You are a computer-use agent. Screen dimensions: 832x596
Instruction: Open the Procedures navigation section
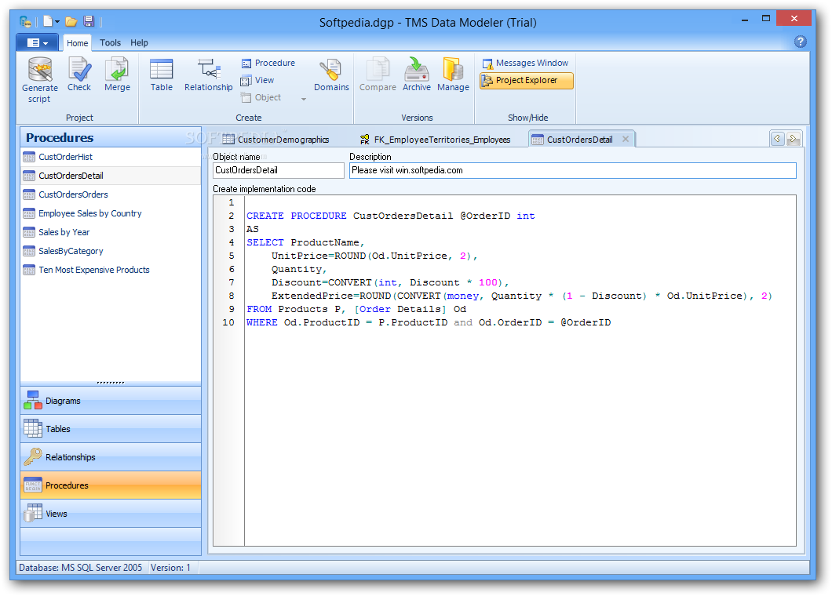(111, 485)
